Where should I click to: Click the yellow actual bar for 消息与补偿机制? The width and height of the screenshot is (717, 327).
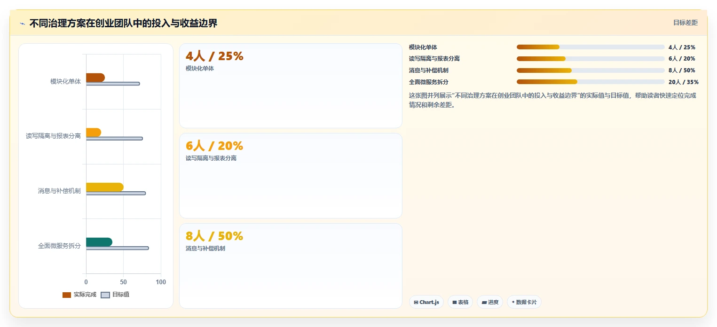(105, 187)
